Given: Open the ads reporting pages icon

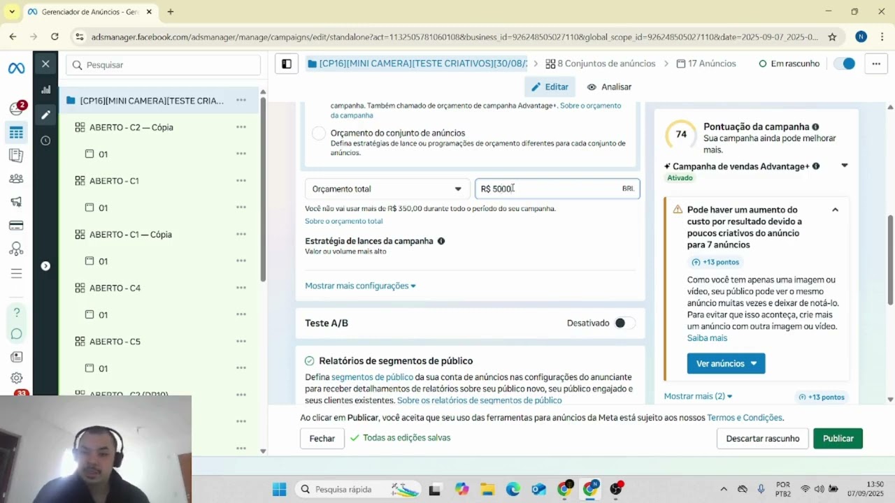Looking at the screenshot, I should tap(16, 155).
